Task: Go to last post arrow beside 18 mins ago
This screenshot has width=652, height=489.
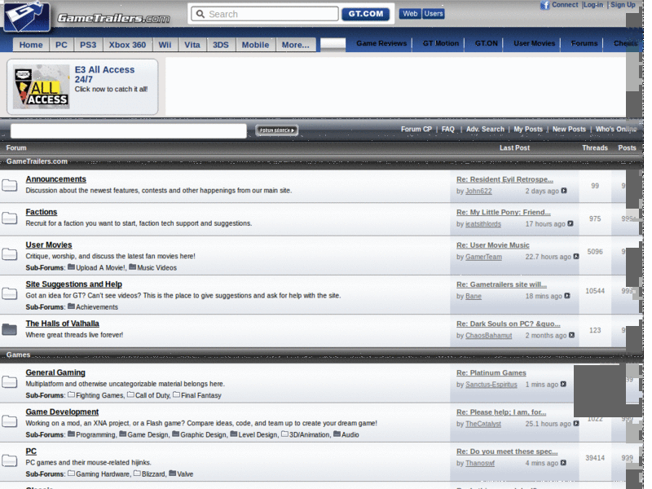Action: tap(567, 296)
